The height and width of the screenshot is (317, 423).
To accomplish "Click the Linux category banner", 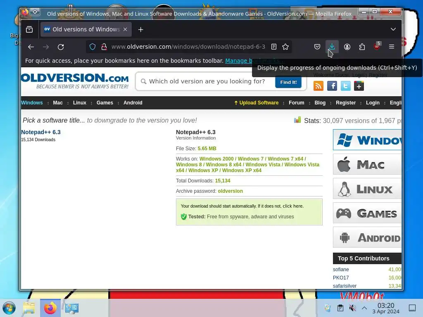I will click(x=367, y=188).
